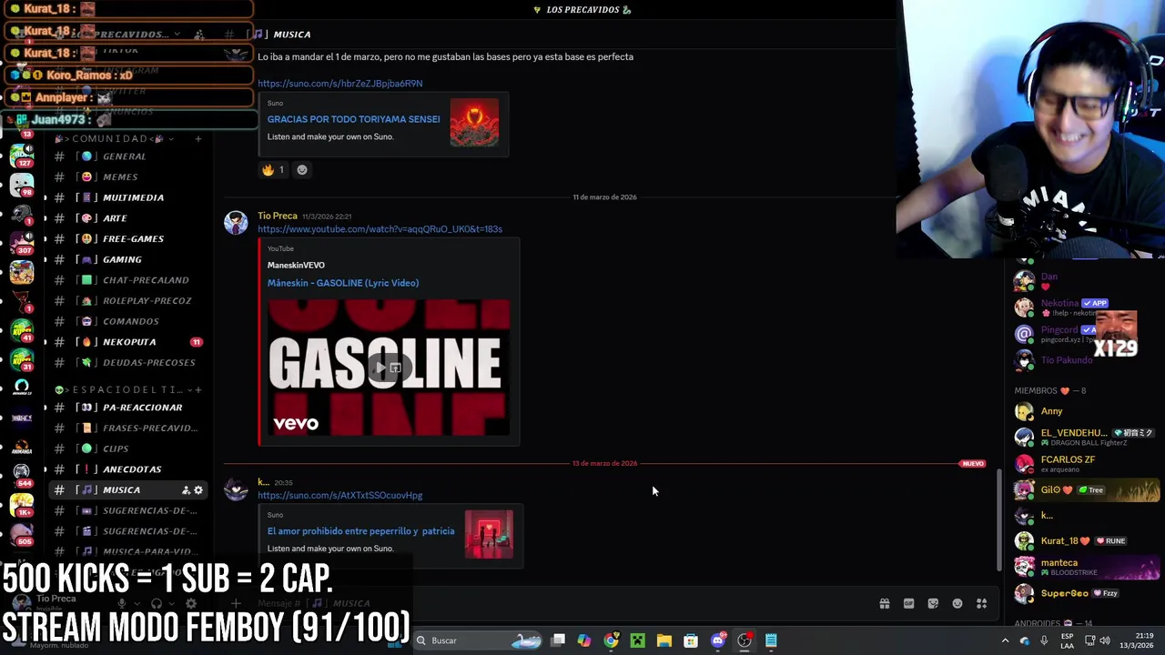Image resolution: width=1165 pixels, height=655 pixels.
Task: Open the sticker picker
Action: click(933, 604)
